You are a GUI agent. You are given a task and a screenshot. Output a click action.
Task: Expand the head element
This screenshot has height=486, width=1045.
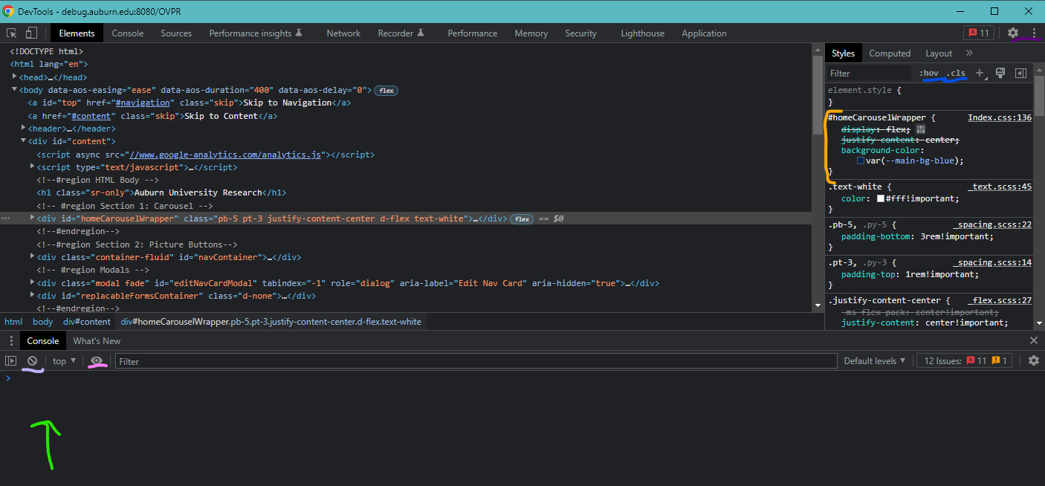tap(15, 77)
